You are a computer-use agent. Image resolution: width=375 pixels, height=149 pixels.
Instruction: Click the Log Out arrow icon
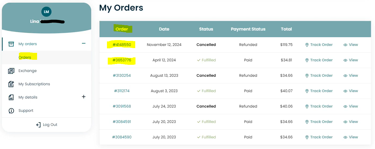coord(38,125)
